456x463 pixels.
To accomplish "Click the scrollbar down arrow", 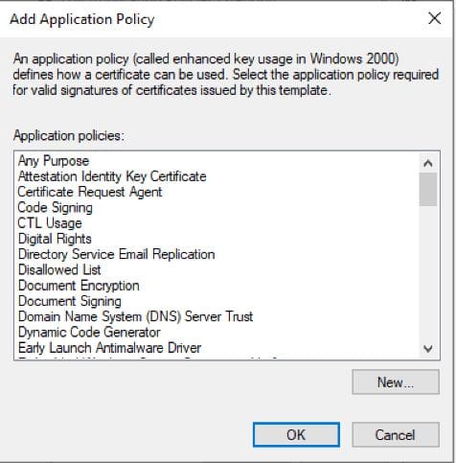I will click(x=428, y=348).
